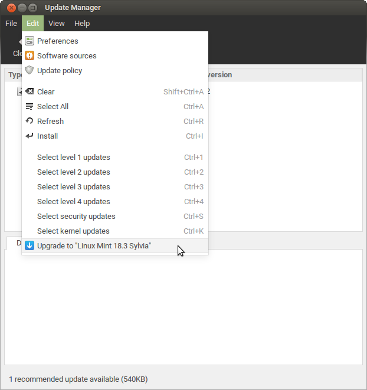367x390 pixels.
Task: Select level 3 updates
Action: 115,187
